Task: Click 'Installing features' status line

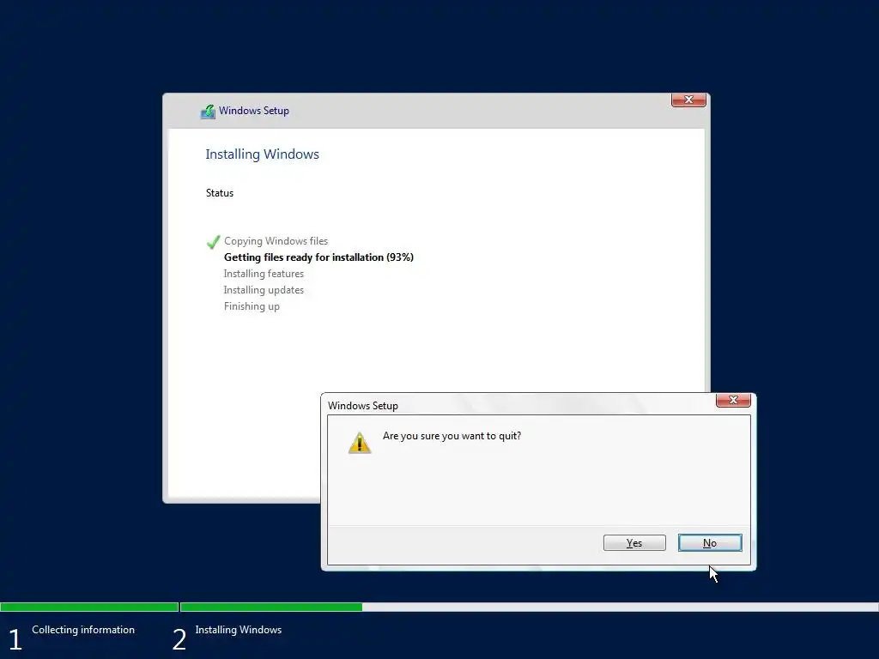Action: [x=264, y=274]
